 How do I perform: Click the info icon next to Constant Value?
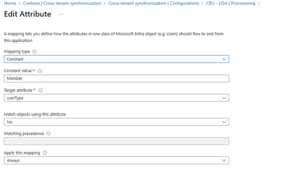click(40, 71)
